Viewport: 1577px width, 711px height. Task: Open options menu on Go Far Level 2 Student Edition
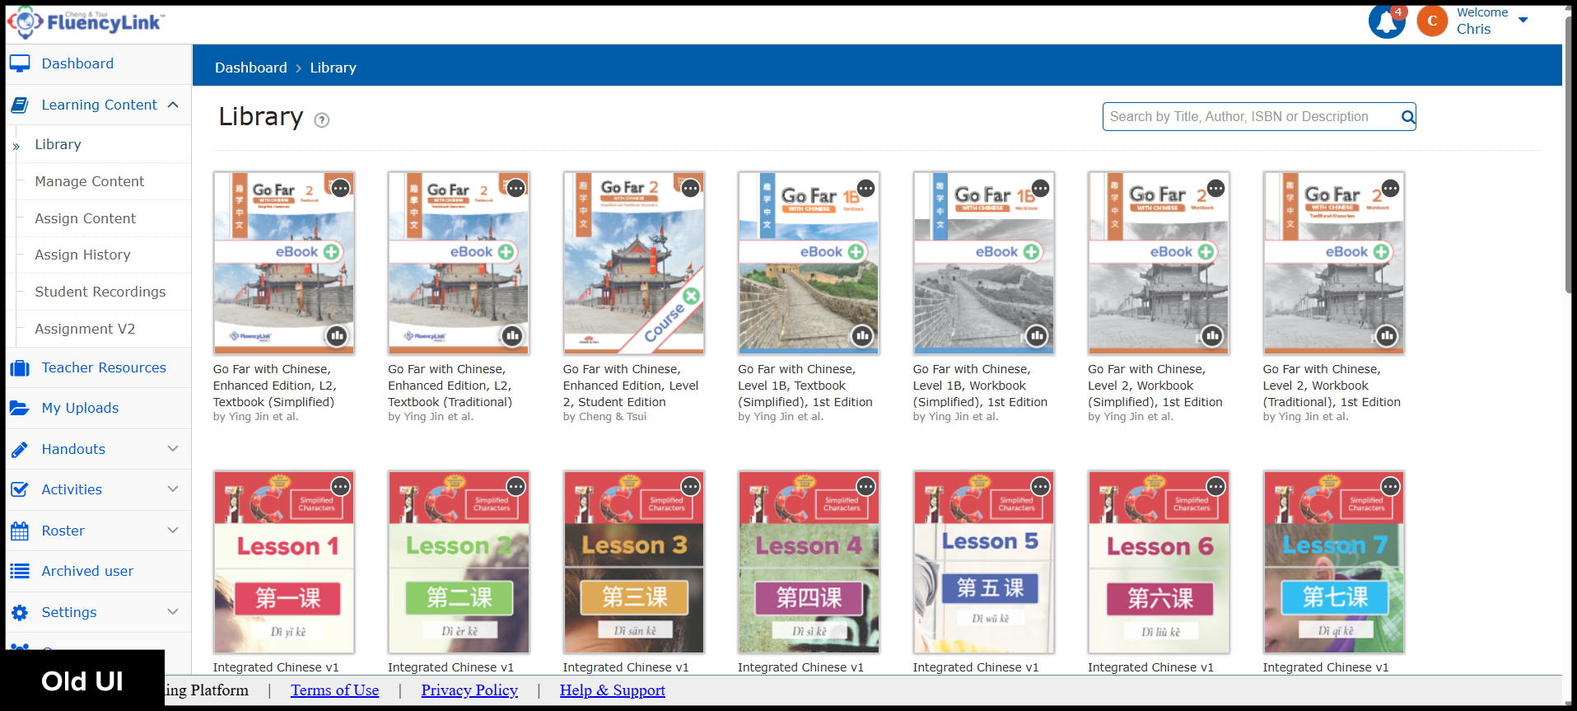pyautogui.click(x=690, y=188)
